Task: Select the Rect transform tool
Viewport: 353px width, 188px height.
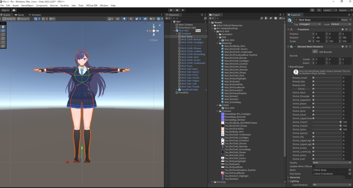Action: 3,42
